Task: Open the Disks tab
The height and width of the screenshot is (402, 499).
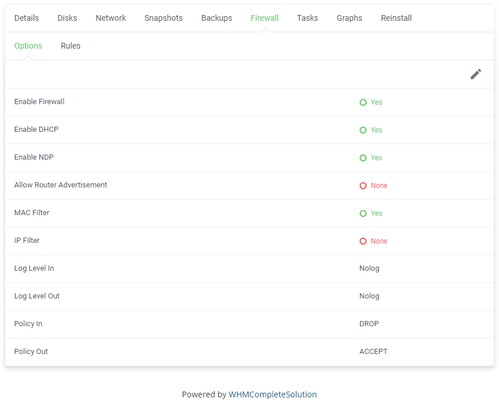Action: click(67, 18)
